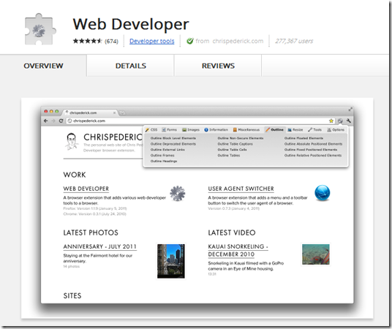Choose Outline Floated Elements

coord(304,138)
